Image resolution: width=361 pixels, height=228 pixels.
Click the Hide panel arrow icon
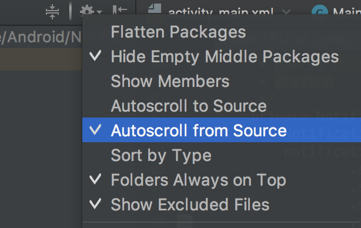coord(120,9)
